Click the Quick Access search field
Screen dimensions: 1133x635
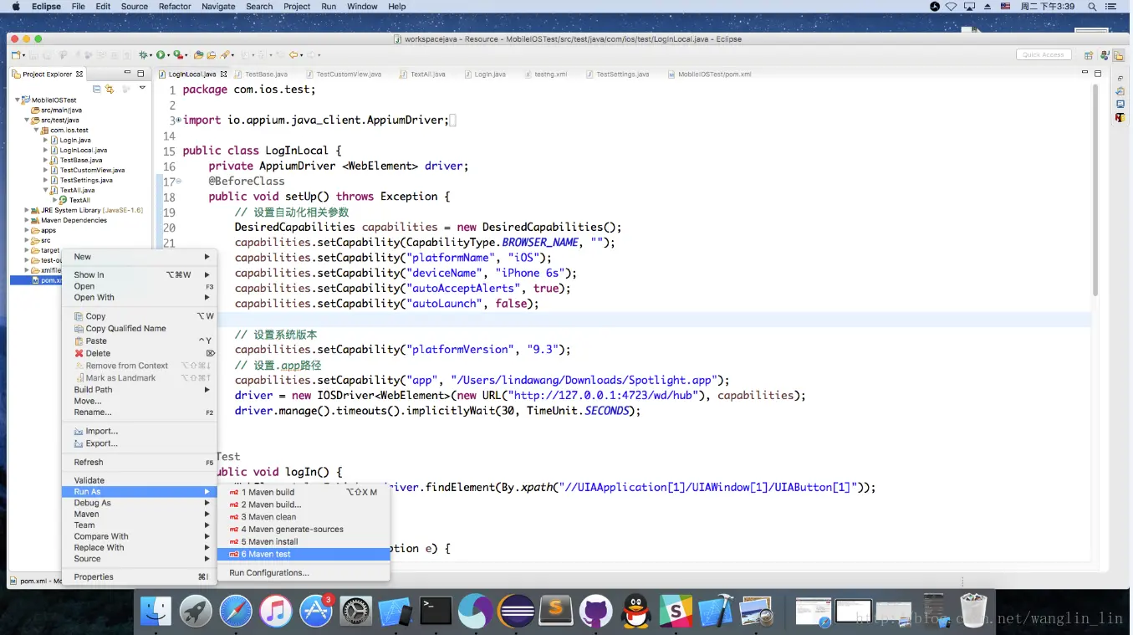tap(1044, 54)
